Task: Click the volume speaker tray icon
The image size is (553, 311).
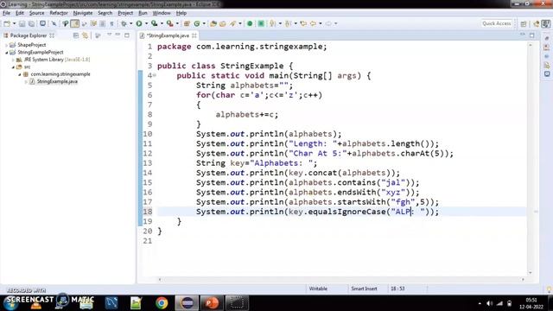Action: coord(489,303)
